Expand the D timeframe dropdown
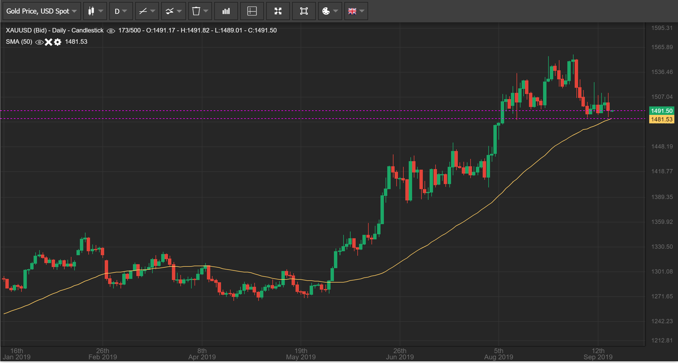Image resolution: width=678 pixels, height=363 pixels. (121, 11)
